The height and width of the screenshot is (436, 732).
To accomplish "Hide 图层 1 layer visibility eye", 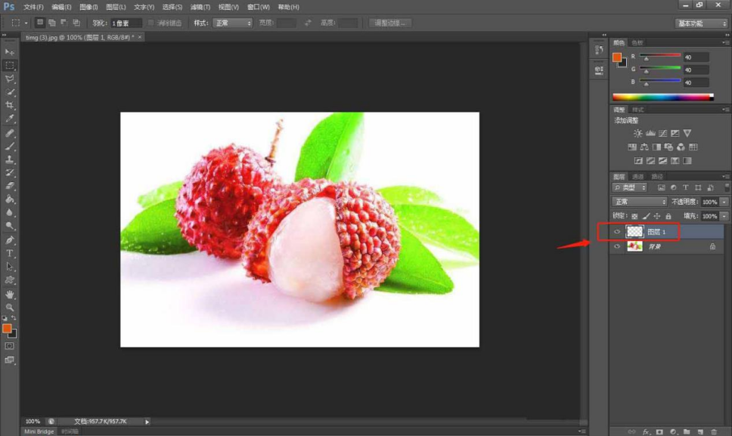I will point(617,232).
